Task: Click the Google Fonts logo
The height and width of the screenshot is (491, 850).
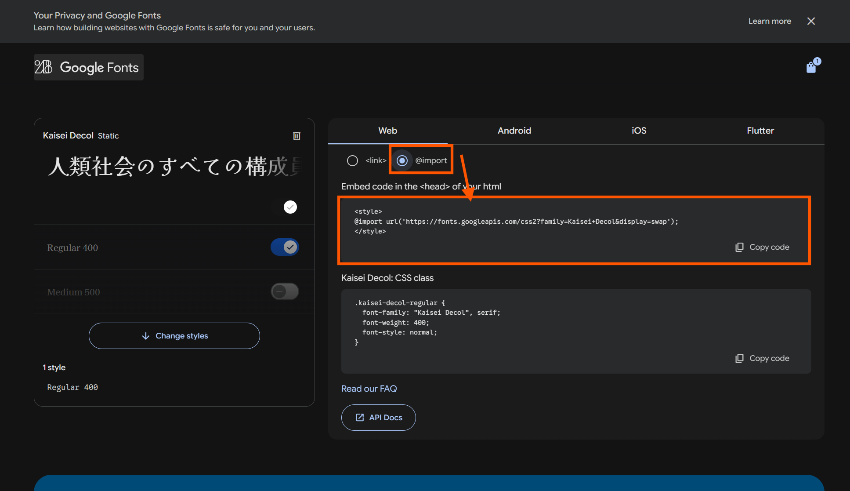Action: coord(88,67)
